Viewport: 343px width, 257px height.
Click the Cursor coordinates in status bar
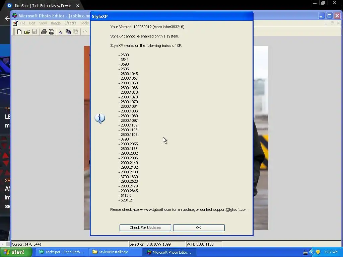coord(26,244)
